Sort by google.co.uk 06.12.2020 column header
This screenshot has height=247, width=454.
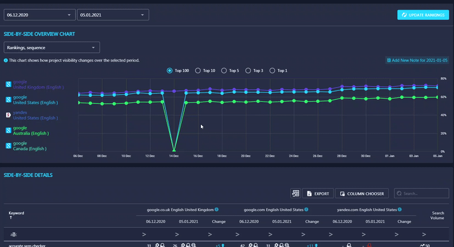(155, 221)
